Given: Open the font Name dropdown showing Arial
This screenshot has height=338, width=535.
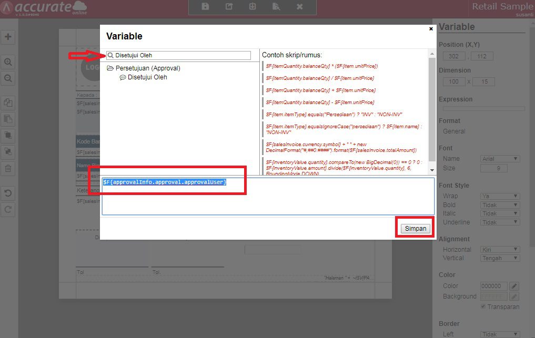Looking at the screenshot, I should coord(500,159).
